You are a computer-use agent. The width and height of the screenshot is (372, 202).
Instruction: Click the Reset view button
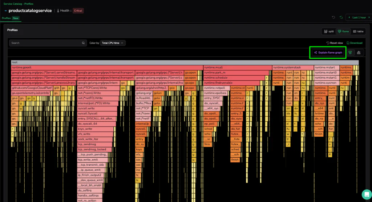point(335,43)
